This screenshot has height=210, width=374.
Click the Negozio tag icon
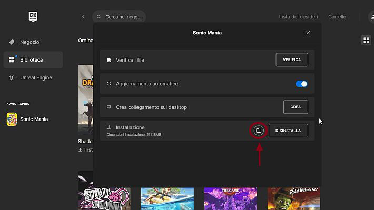[12, 42]
